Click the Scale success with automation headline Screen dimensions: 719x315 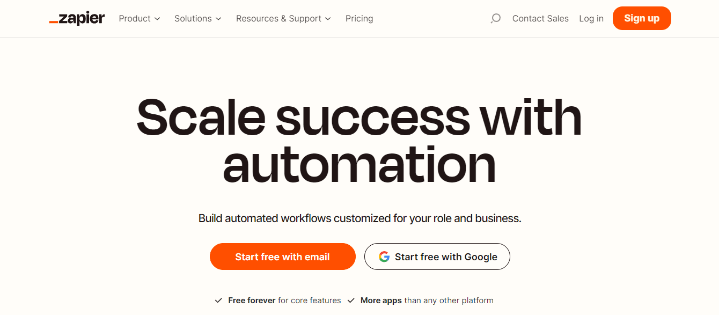pyautogui.click(x=359, y=140)
